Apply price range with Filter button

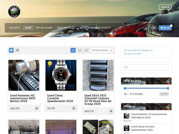coord(164,94)
